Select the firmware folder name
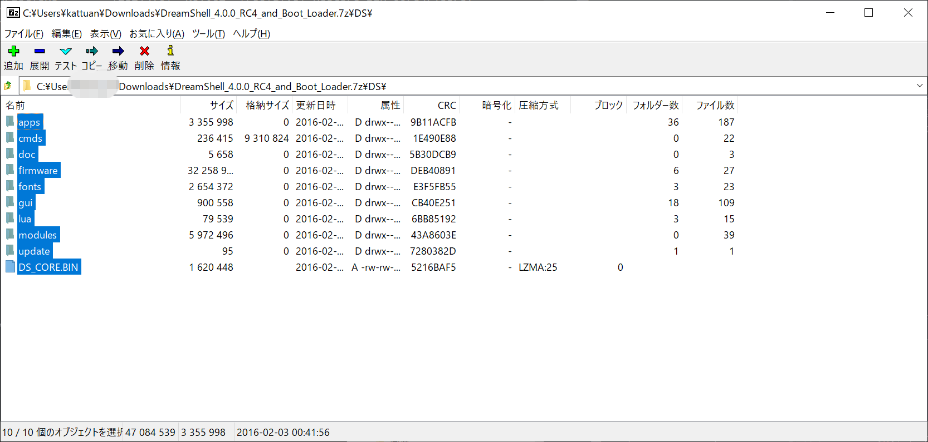 pyautogui.click(x=38, y=170)
